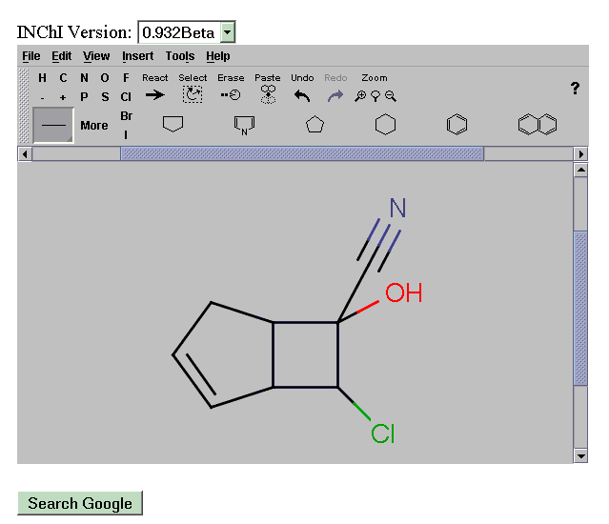This screenshot has height=524, width=609.
Task: Undo the last drawing action
Action: click(302, 95)
